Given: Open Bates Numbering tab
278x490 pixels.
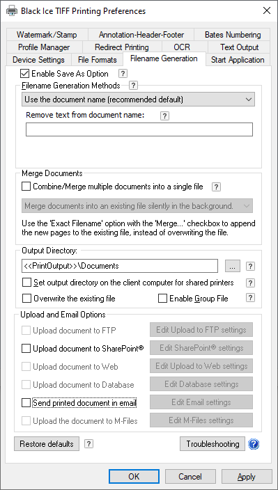Looking at the screenshot, I should [x=232, y=34].
